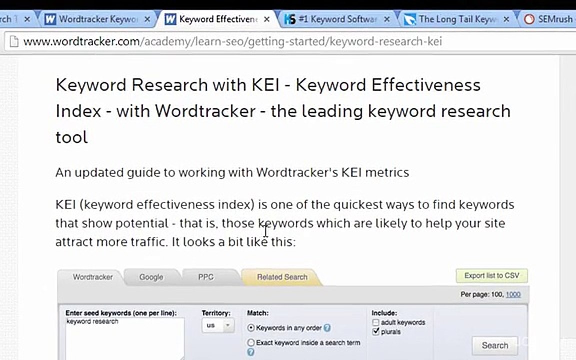Click the Keyword Research with KEI heading
This screenshot has width=576, height=360.
click(283, 111)
